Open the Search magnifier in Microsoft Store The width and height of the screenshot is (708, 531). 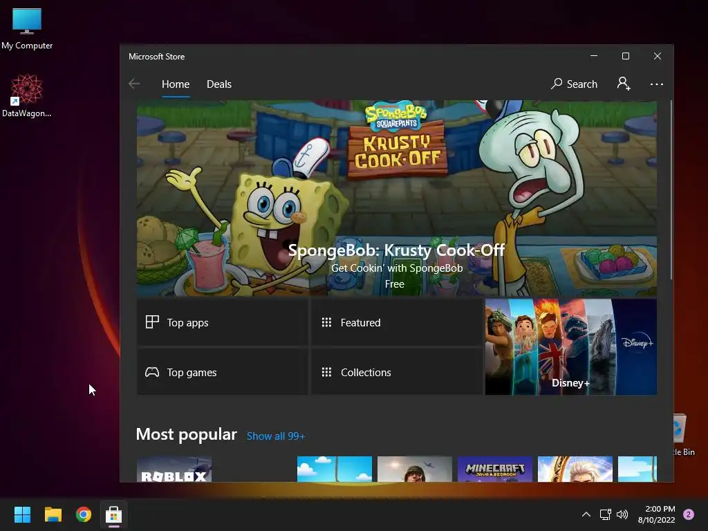574,84
